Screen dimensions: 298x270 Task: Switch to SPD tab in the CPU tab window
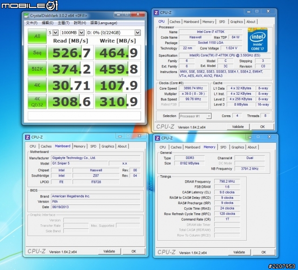[222, 22]
